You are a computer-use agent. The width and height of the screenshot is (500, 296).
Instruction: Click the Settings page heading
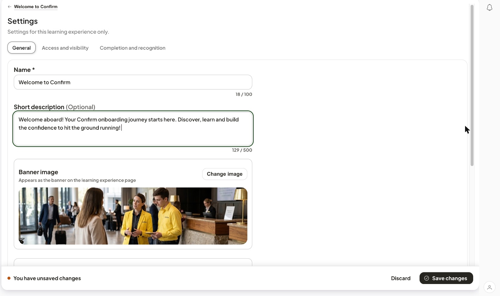23,21
